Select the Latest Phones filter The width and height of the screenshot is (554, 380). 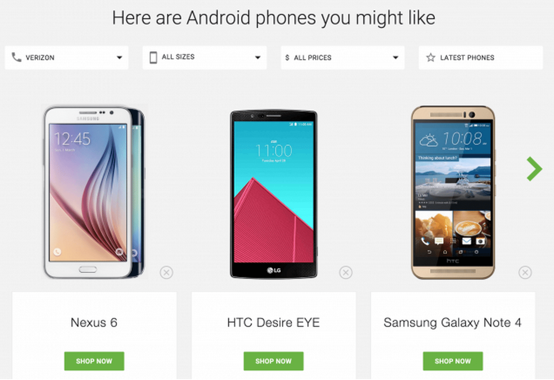tap(481, 58)
